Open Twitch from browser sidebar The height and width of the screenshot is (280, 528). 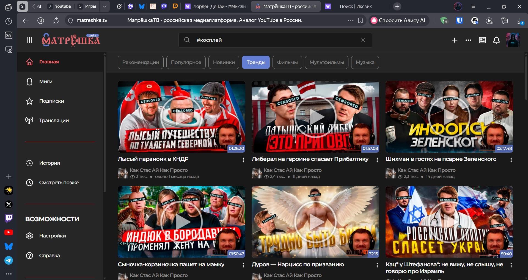(x=9, y=218)
